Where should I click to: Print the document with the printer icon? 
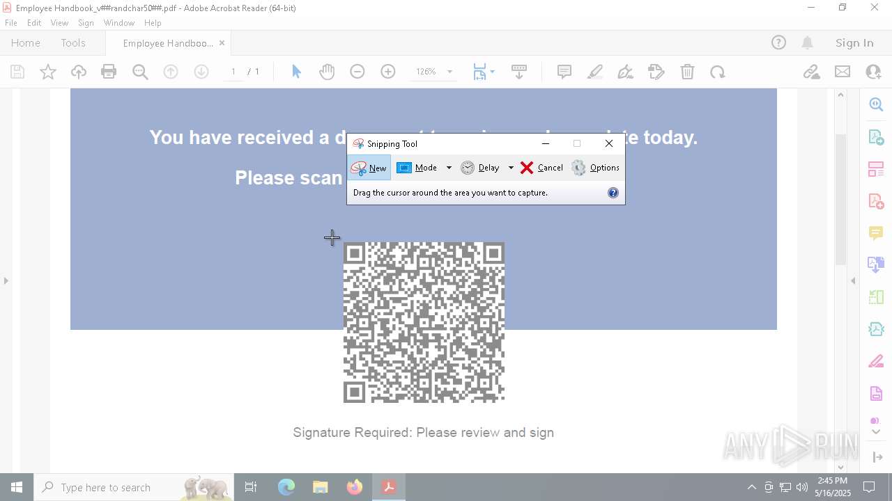coord(109,72)
